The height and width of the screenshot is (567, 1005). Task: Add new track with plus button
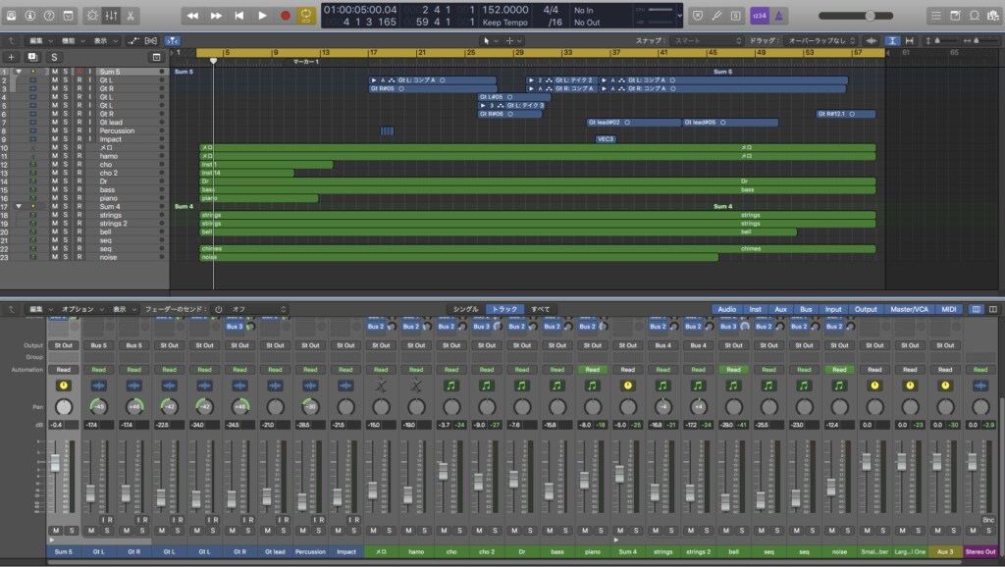[x=11, y=57]
